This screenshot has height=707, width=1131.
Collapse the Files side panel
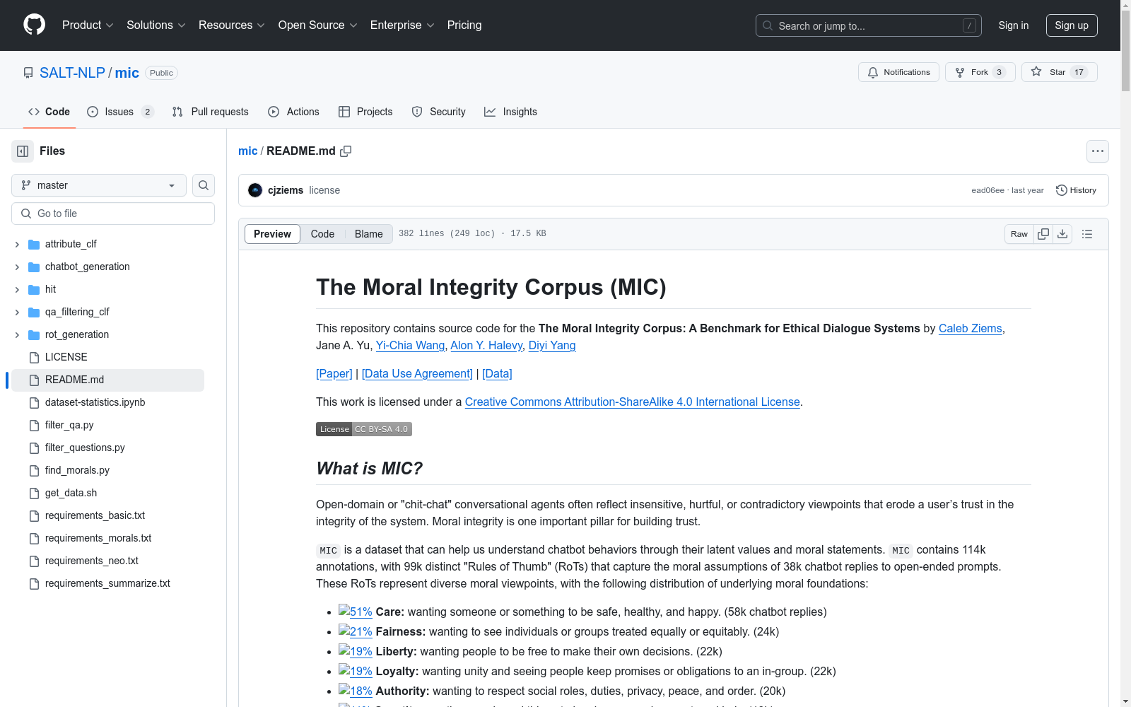pos(23,151)
